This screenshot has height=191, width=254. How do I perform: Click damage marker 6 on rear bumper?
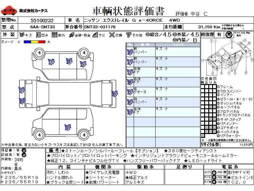(114, 94)
